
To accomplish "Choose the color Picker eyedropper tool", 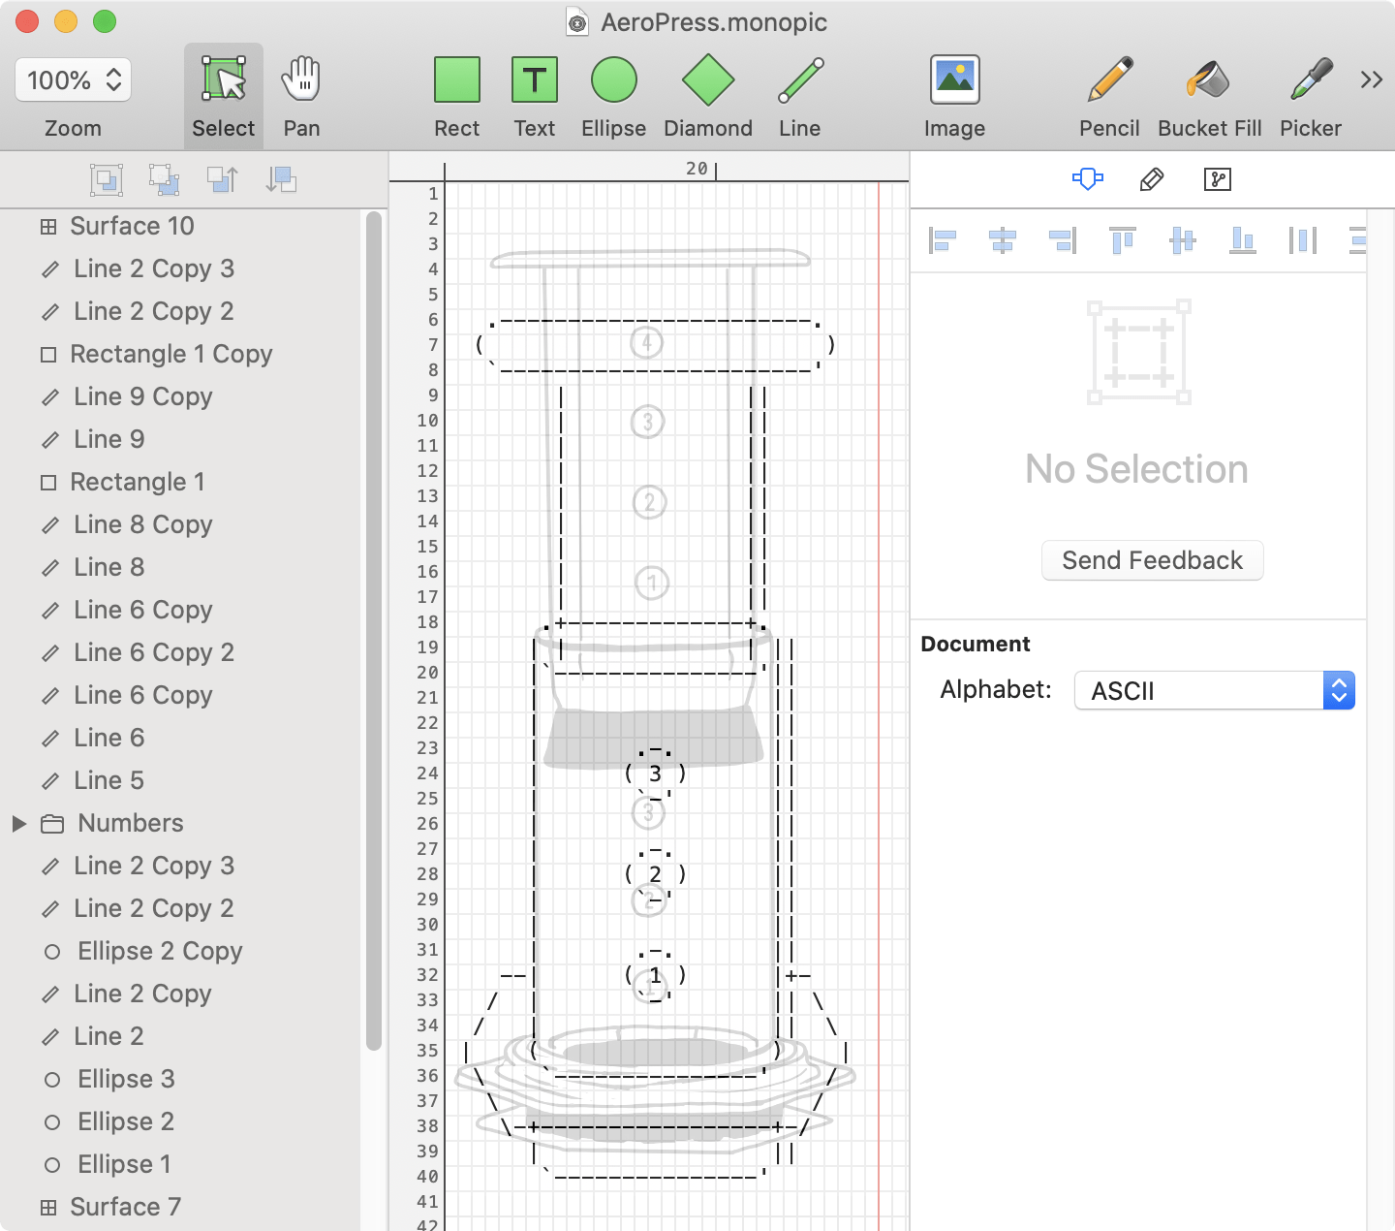I will tap(1311, 96).
